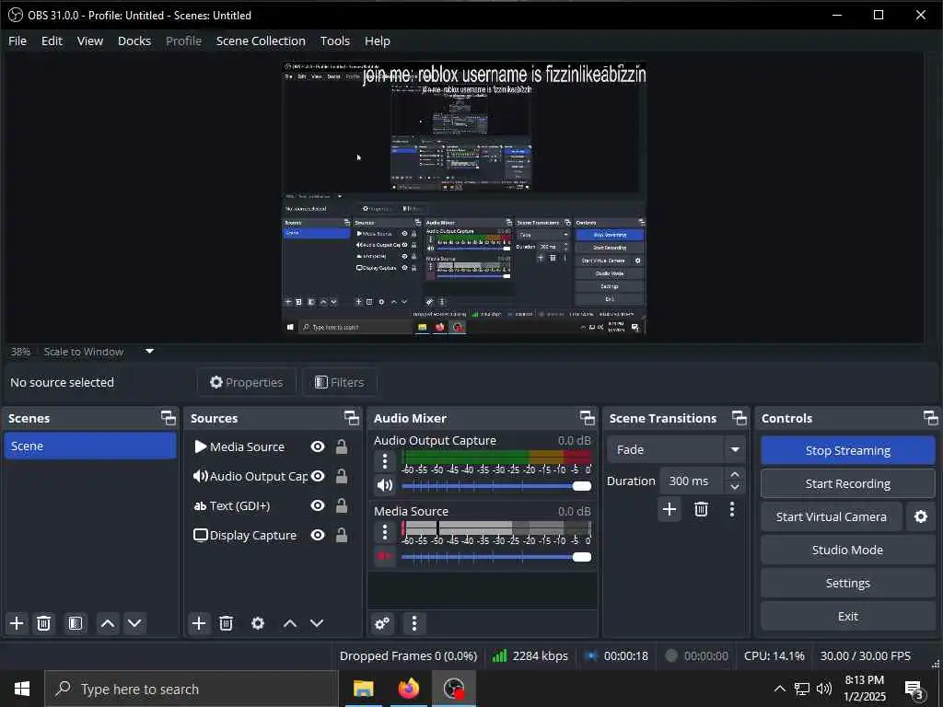Open OBS icon in Windows taskbar
Viewport: 943px width, 707px height.
454,689
